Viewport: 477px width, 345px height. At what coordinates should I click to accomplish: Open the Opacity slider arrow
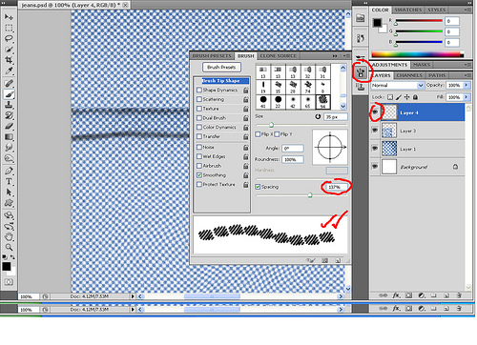click(x=467, y=85)
